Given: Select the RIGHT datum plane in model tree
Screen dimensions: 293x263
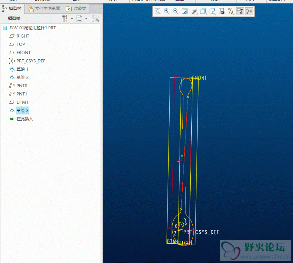Looking at the screenshot, I should tap(19, 36).
